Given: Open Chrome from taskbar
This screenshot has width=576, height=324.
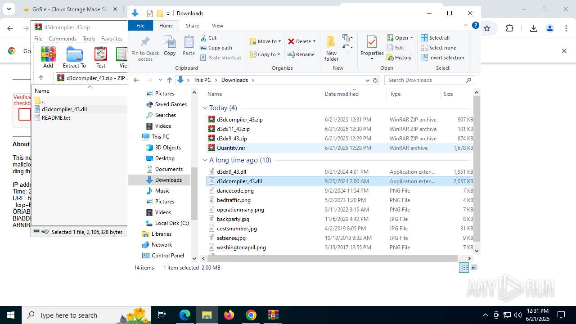Looking at the screenshot, I should 251,315.
